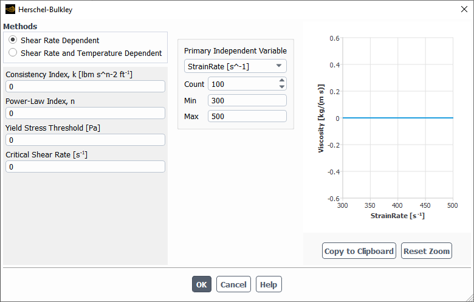Click the Reset Zoom button
This screenshot has height=302, width=474.
tap(427, 251)
